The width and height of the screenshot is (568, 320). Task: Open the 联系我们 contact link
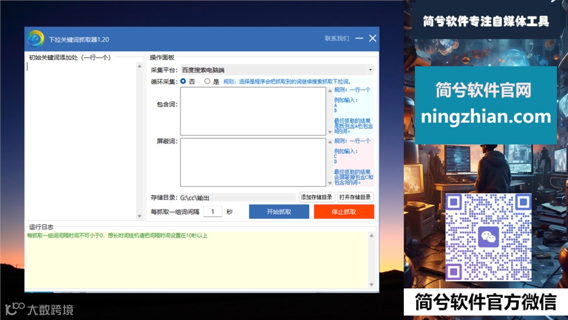(337, 38)
